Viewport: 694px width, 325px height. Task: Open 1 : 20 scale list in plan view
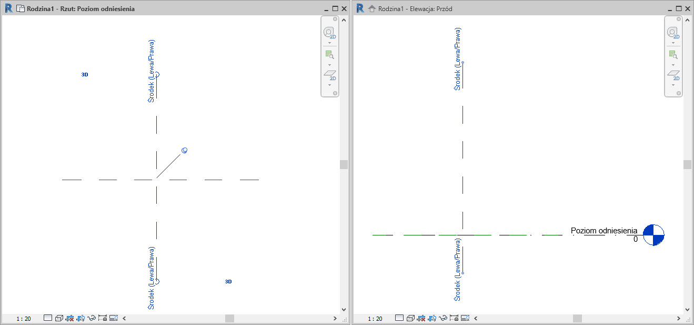click(24, 319)
